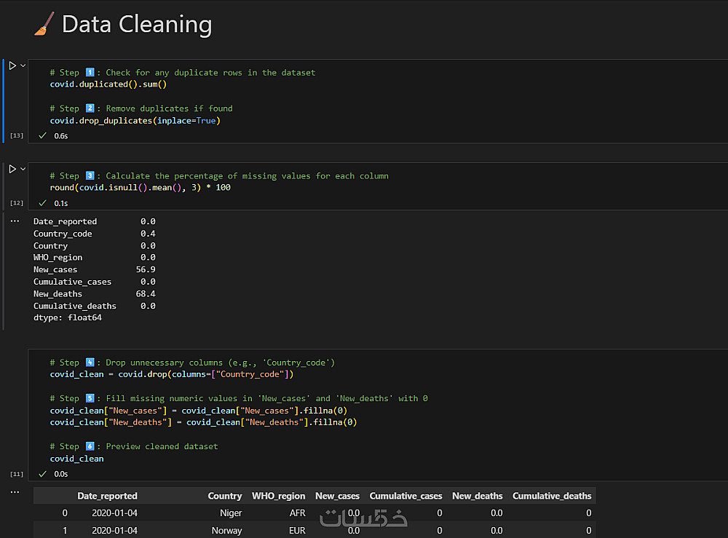Open output actions ellipsis for missing-values output
This screenshot has height=538, width=728.
pyautogui.click(x=15, y=221)
